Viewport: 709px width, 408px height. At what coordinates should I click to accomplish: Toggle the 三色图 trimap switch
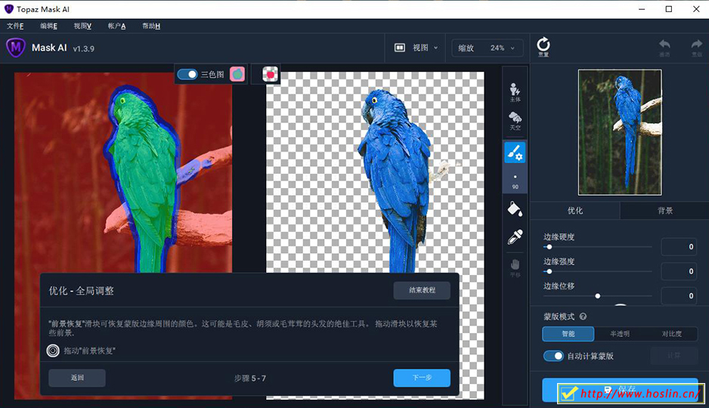coord(187,74)
